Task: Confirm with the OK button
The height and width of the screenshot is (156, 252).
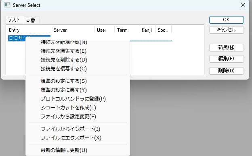Action: tap(226, 20)
